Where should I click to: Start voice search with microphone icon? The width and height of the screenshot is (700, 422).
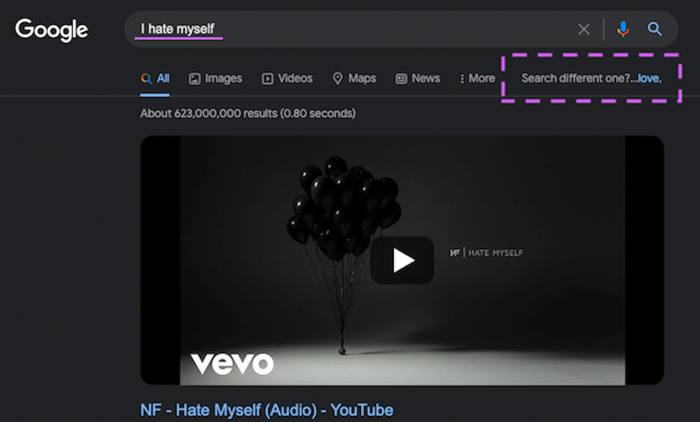click(x=623, y=29)
